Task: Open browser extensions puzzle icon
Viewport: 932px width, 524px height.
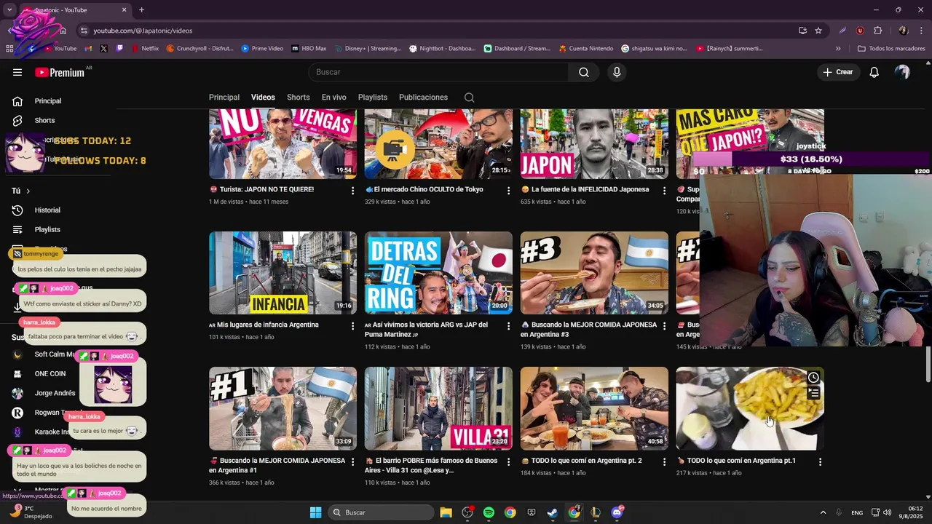Action: click(x=877, y=31)
